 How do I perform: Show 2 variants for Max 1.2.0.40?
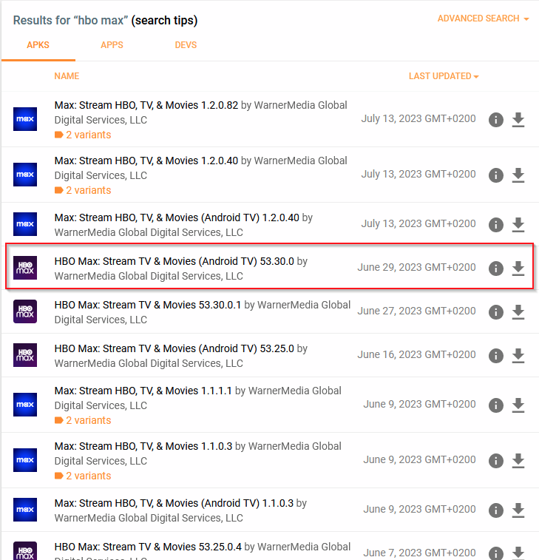click(x=83, y=190)
